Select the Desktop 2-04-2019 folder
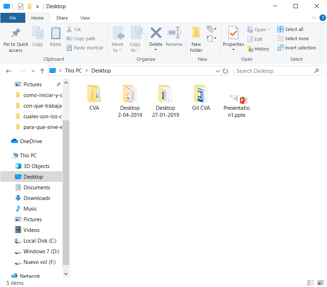 (x=130, y=101)
